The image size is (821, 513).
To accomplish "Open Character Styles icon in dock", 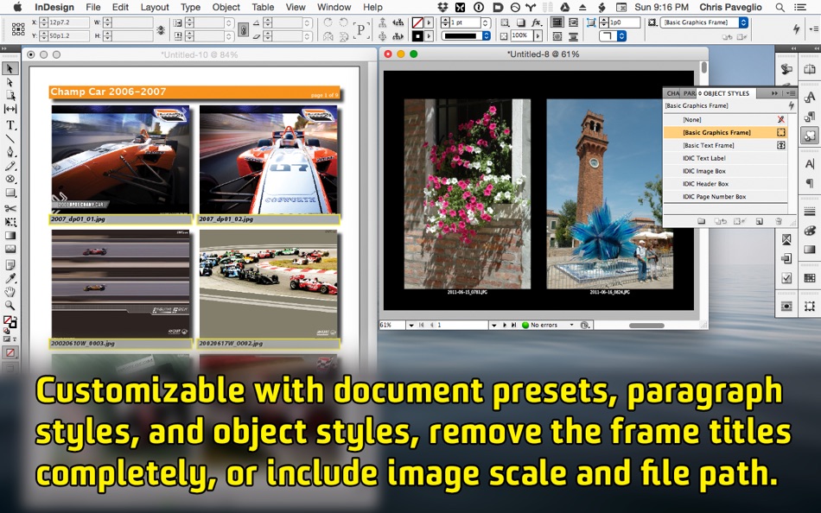I will pyautogui.click(x=810, y=97).
